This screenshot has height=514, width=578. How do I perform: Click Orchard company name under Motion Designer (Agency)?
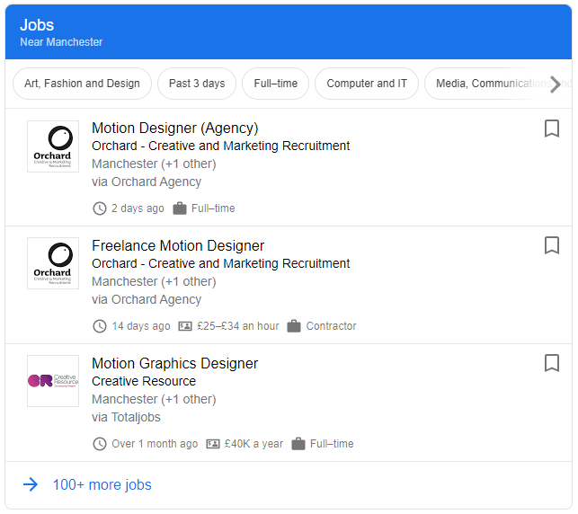tap(220, 146)
